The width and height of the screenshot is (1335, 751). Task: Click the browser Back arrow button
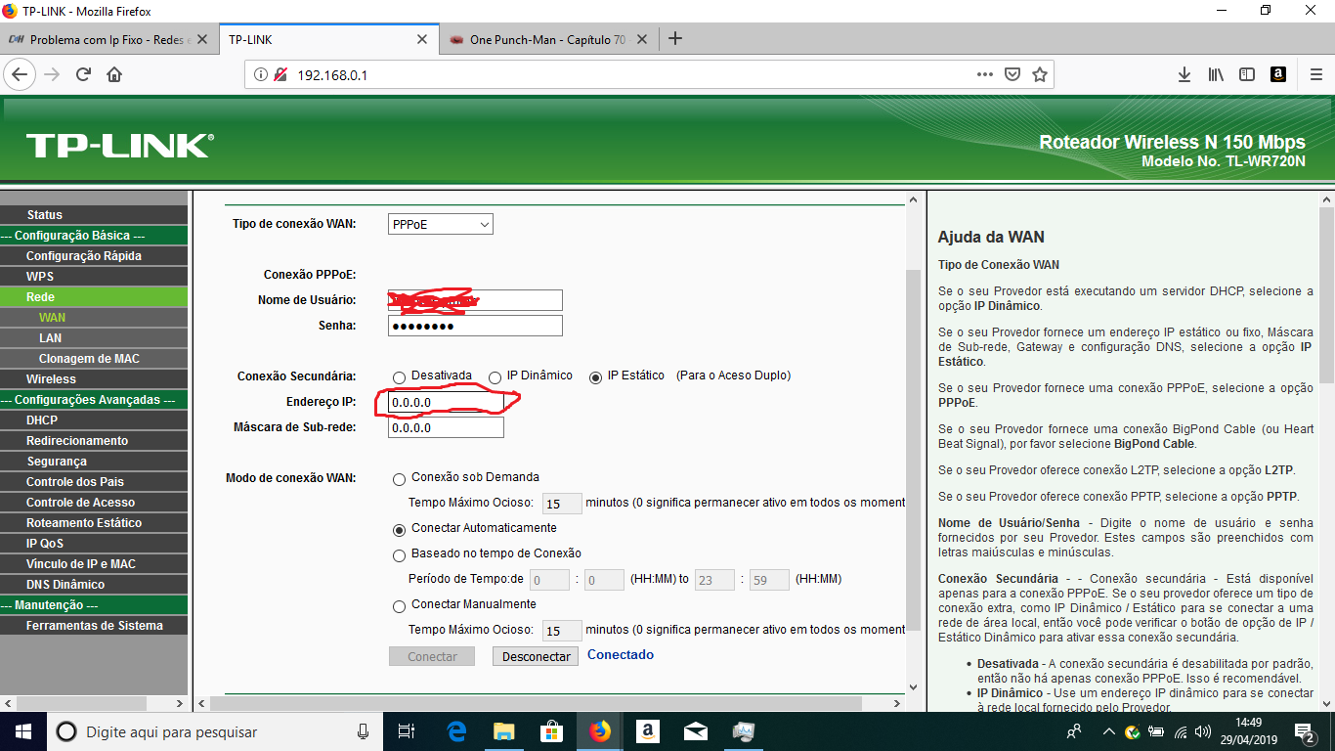21,74
